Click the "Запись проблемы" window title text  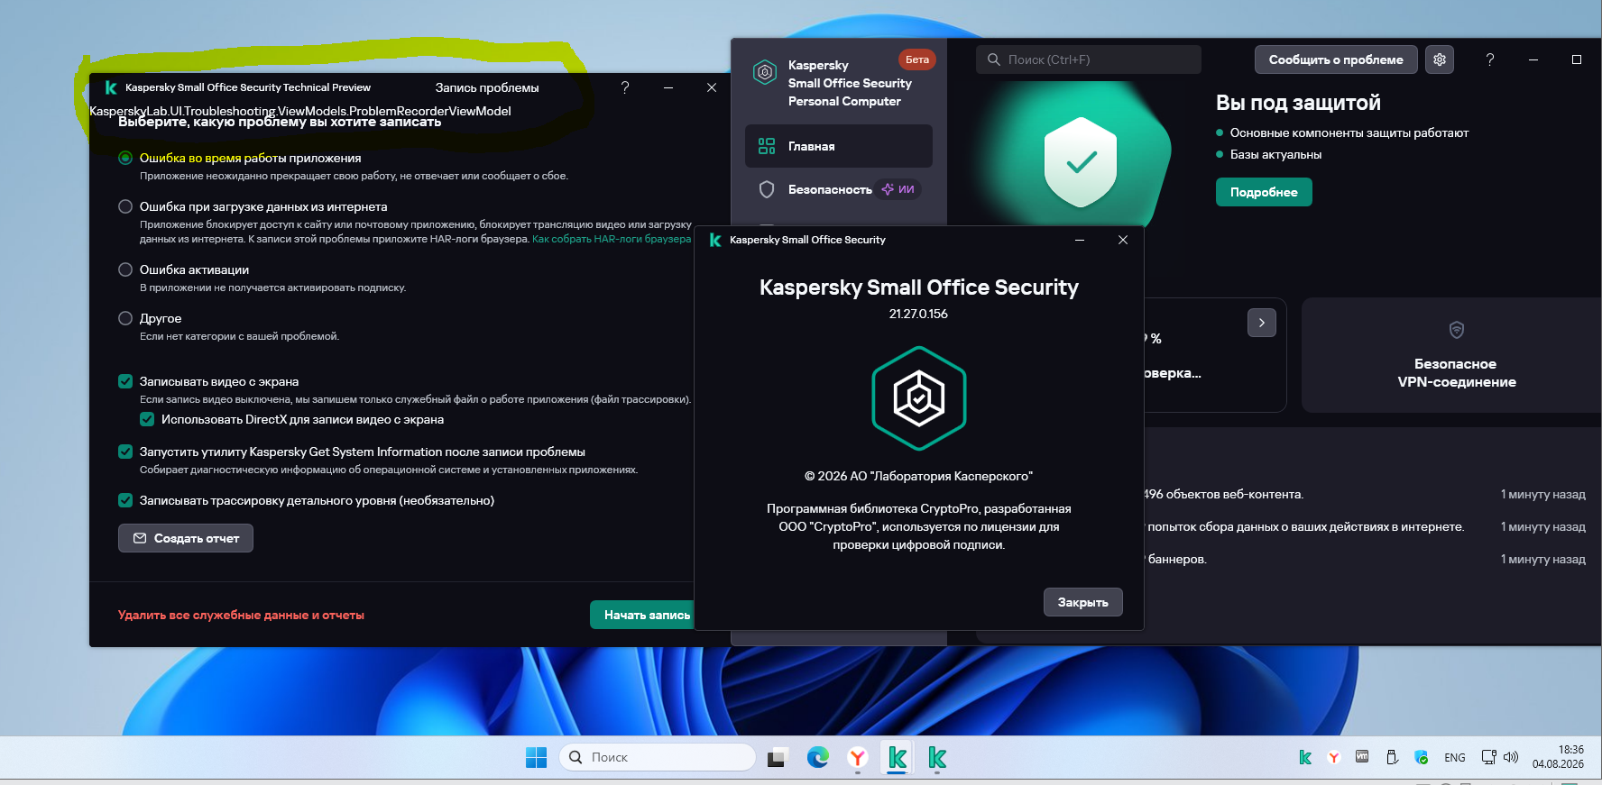487,87
